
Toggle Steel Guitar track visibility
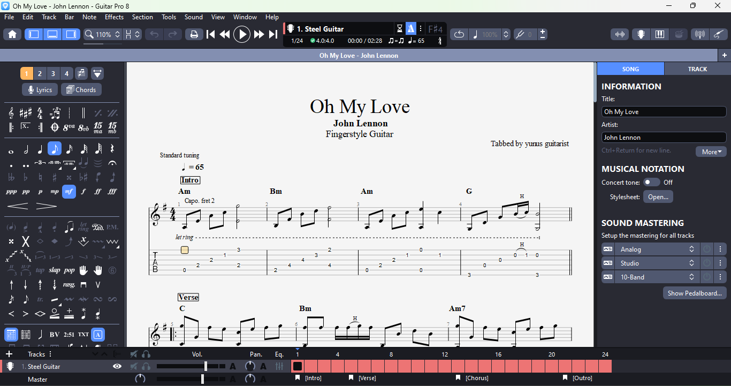click(117, 367)
